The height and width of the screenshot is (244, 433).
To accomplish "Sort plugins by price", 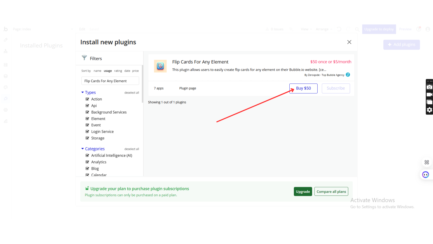I will click(135, 71).
